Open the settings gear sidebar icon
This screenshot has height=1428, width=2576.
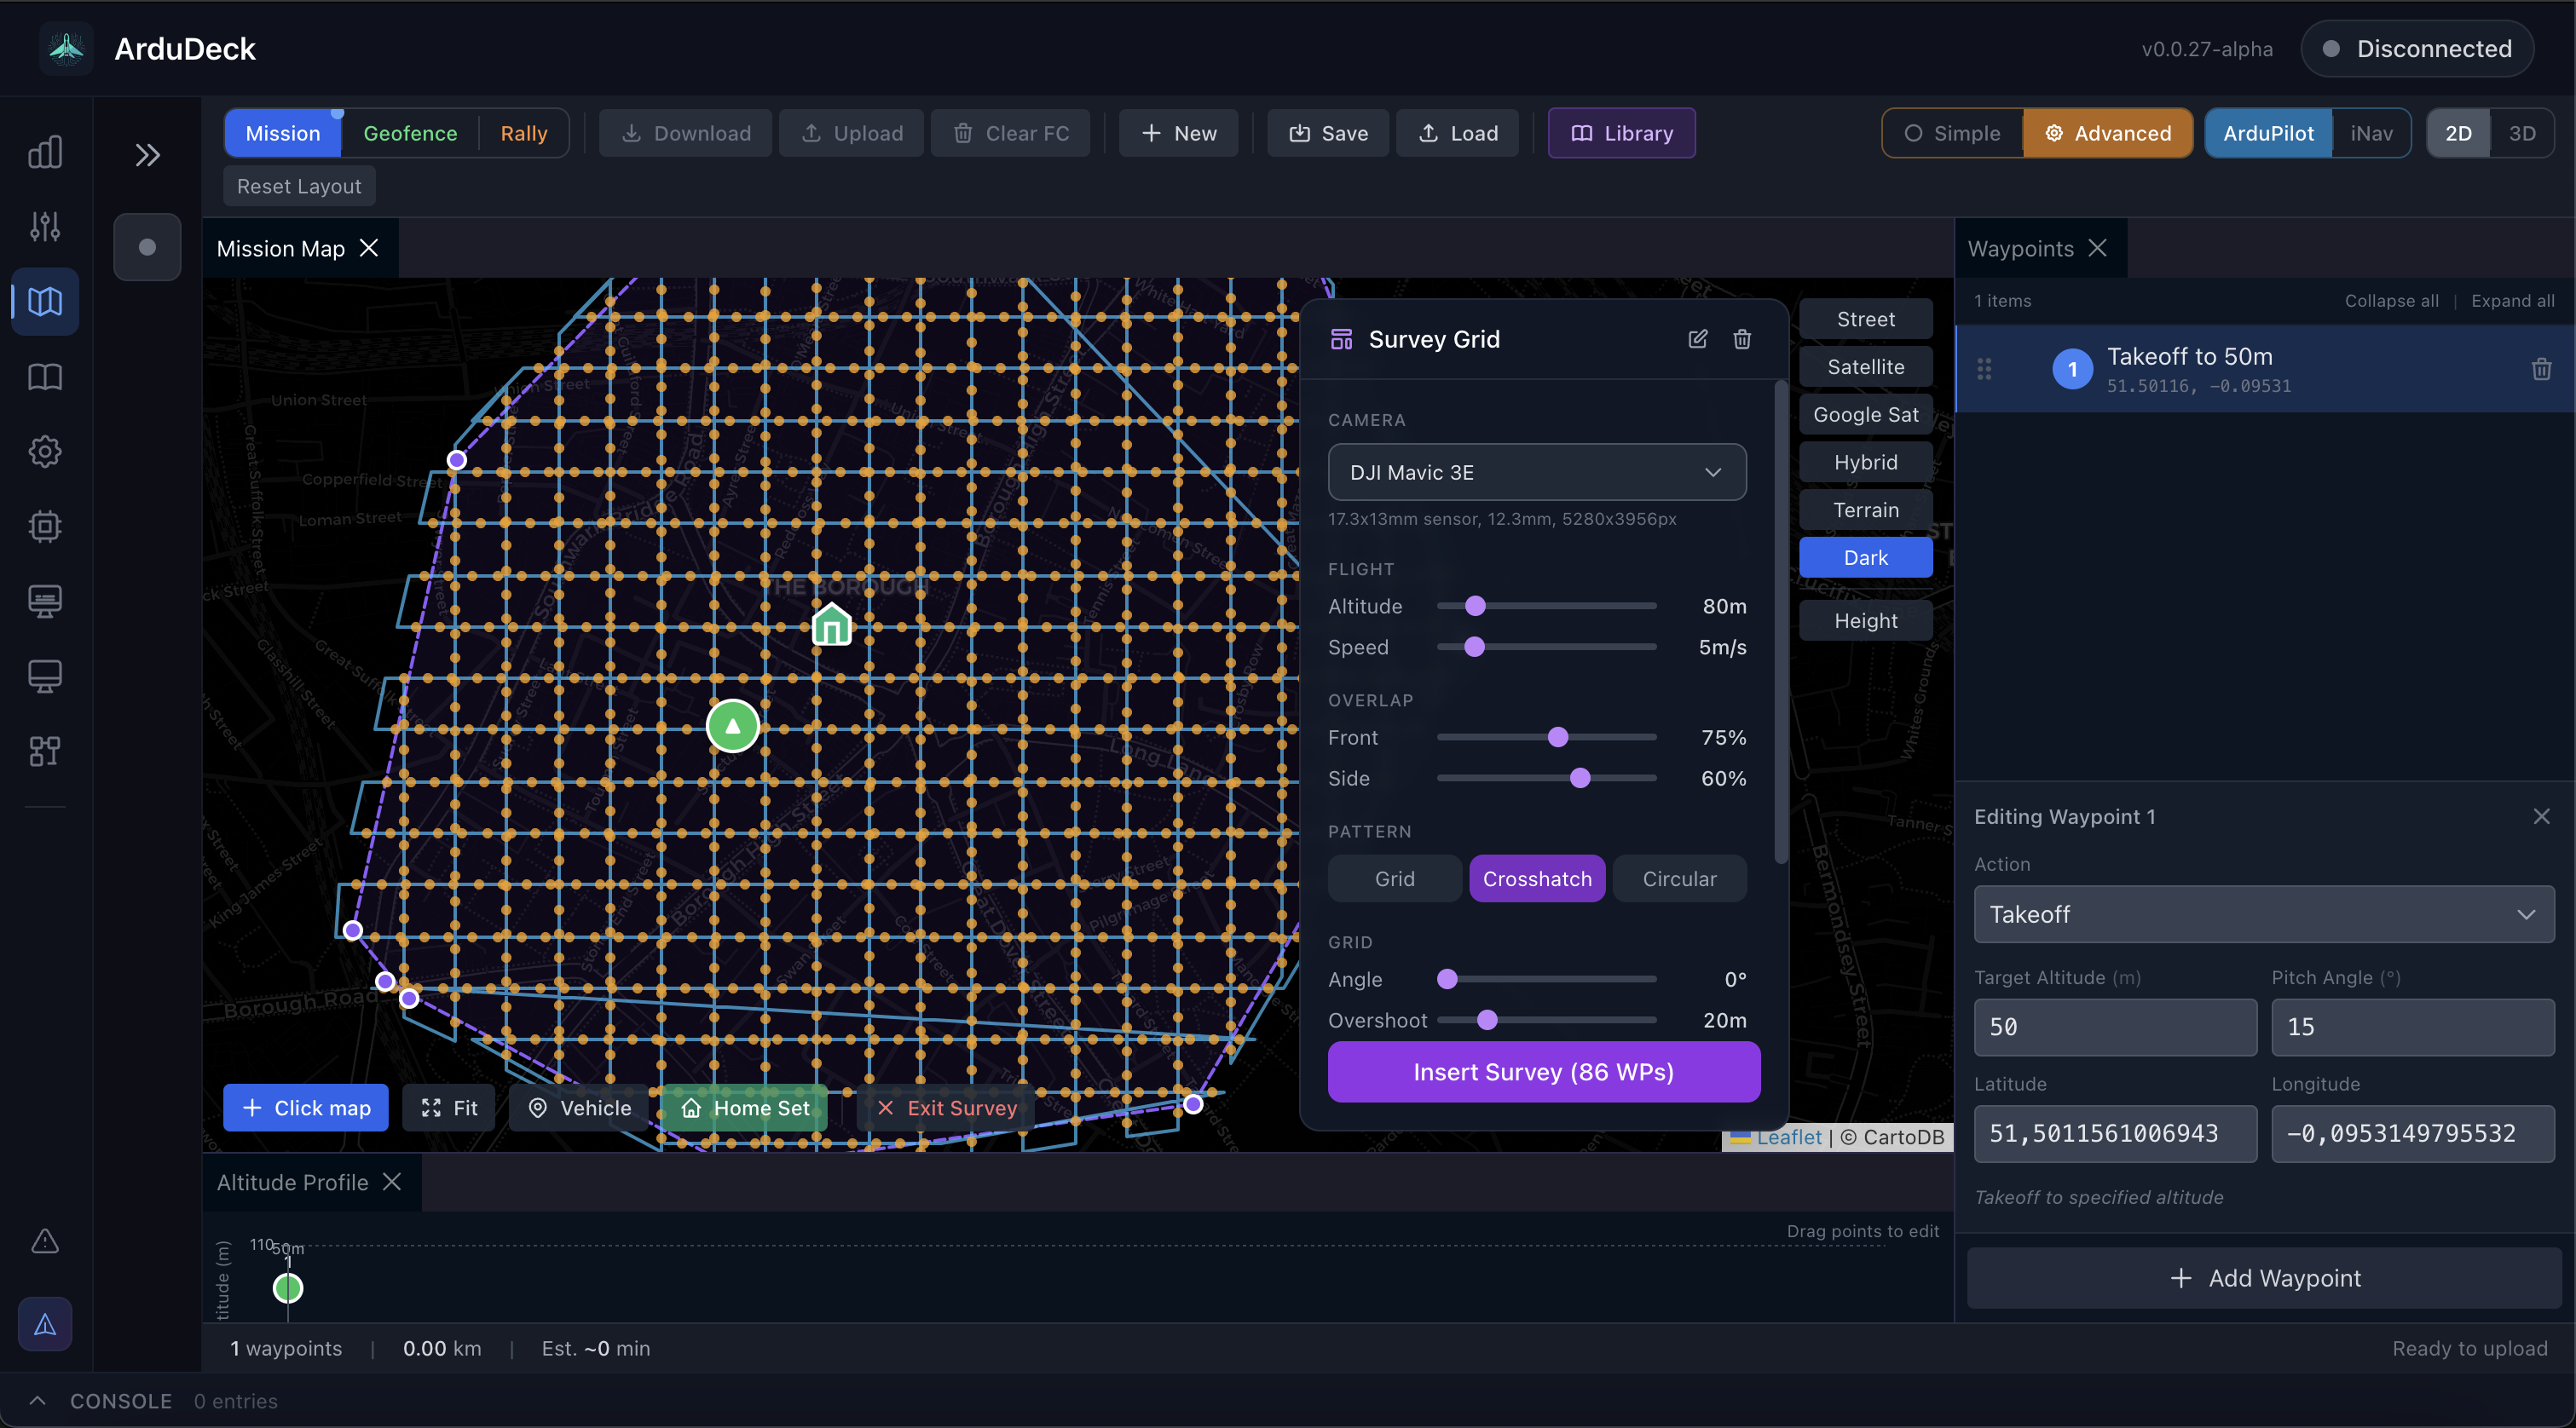pyautogui.click(x=45, y=452)
